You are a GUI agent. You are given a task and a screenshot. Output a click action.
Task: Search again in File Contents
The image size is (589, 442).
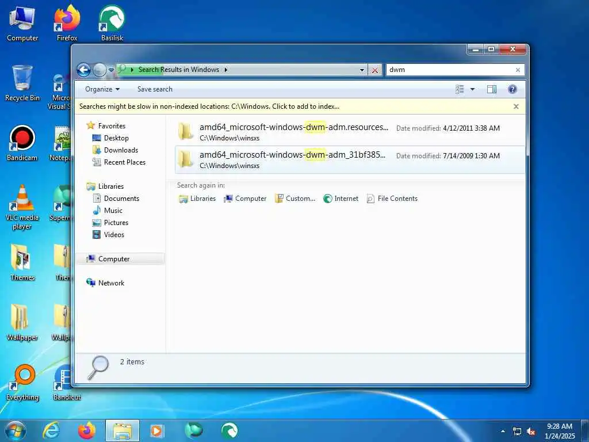coord(392,199)
